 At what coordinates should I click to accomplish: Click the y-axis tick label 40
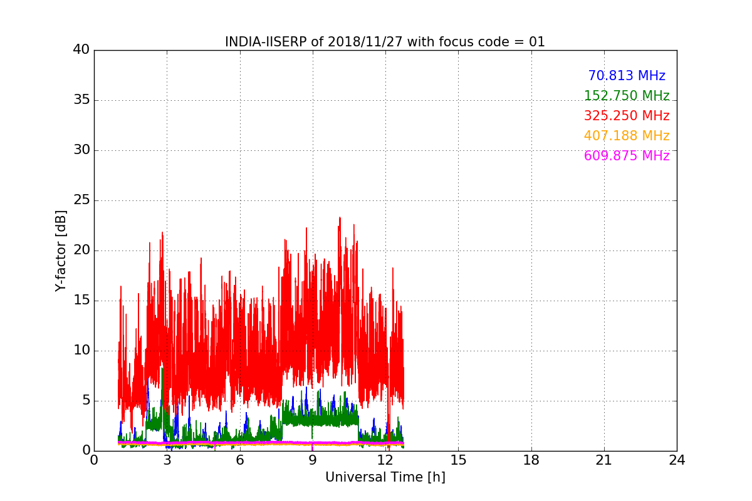pyautogui.click(x=81, y=50)
